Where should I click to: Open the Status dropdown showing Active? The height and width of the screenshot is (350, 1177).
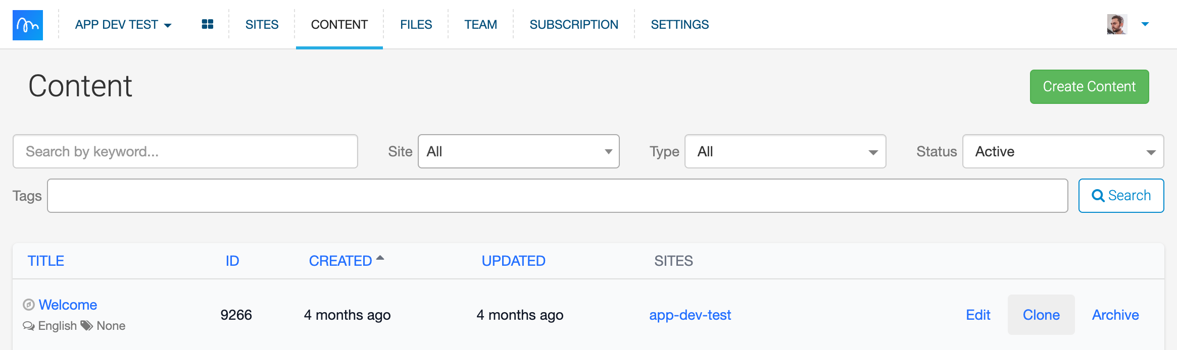click(x=1063, y=151)
